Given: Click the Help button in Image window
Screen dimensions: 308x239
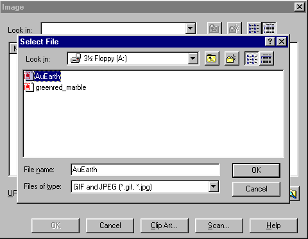Looking at the screenshot, I should pyautogui.click(x=273, y=226).
